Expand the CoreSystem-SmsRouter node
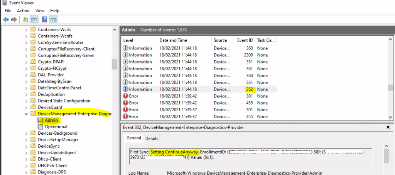Image resolution: width=395 pixels, height=175 pixels. pyautogui.click(x=26, y=42)
